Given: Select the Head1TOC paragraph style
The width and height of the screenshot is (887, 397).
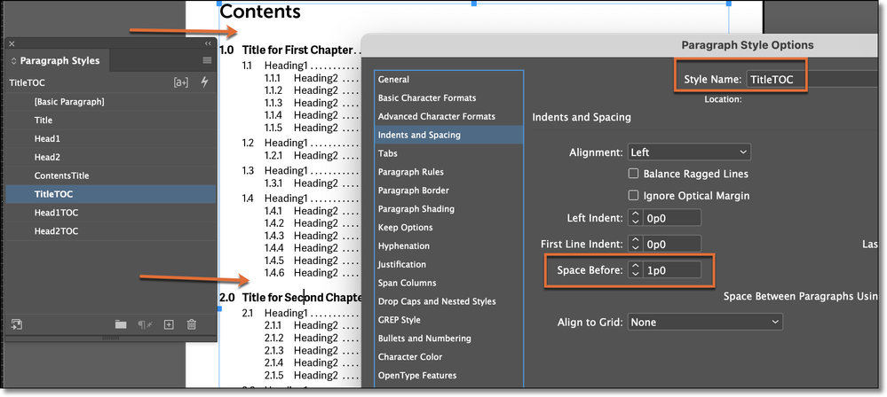Looking at the screenshot, I should click(x=57, y=213).
